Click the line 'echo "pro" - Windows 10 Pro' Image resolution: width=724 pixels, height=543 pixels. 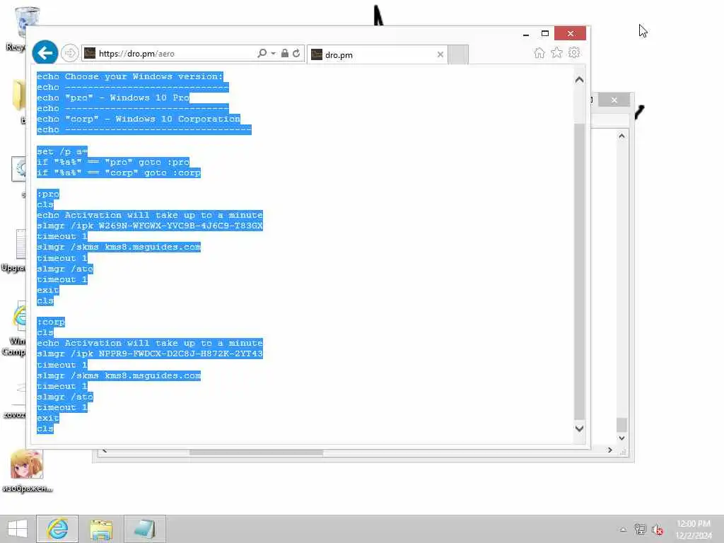click(113, 98)
